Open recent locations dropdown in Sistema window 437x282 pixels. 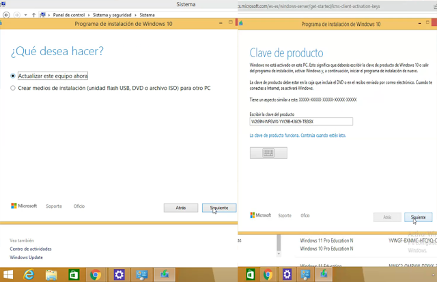pos(26,15)
